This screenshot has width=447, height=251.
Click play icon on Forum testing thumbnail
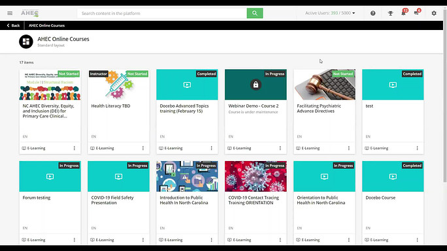(50, 177)
